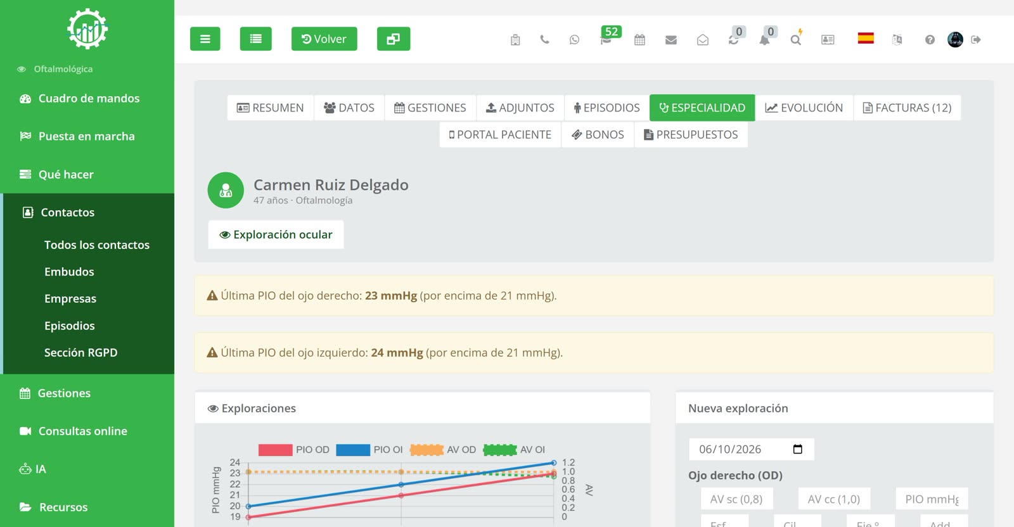Click the Exploración ocular button
This screenshot has height=527, width=1014.
[276, 234]
